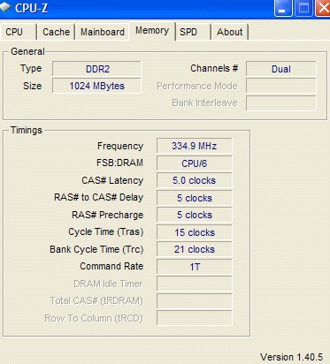Click the Type label
The height and width of the screenshot is (364, 330).
(31, 69)
